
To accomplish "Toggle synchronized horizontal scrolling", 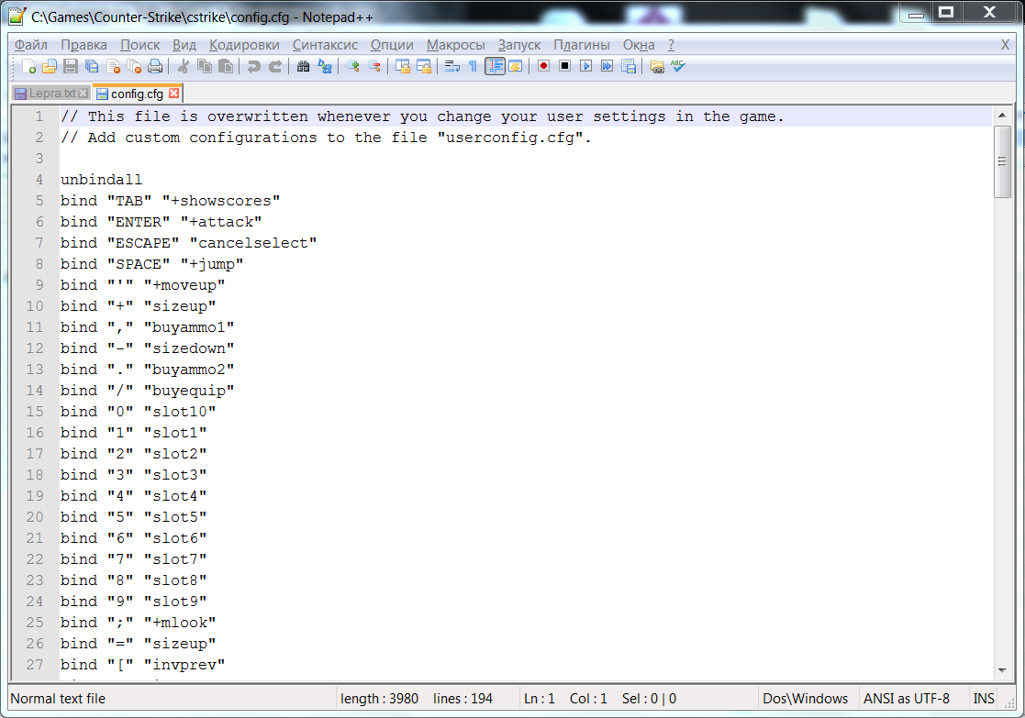I will (x=424, y=67).
